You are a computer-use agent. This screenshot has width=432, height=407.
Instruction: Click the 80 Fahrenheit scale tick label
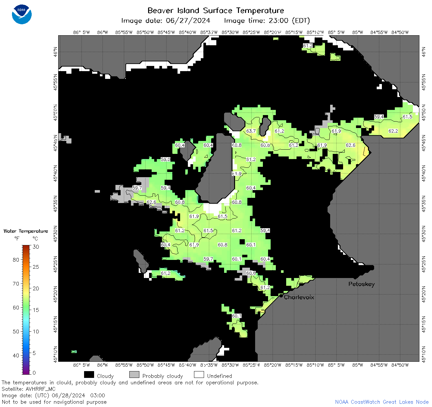(x=16, y=260)
